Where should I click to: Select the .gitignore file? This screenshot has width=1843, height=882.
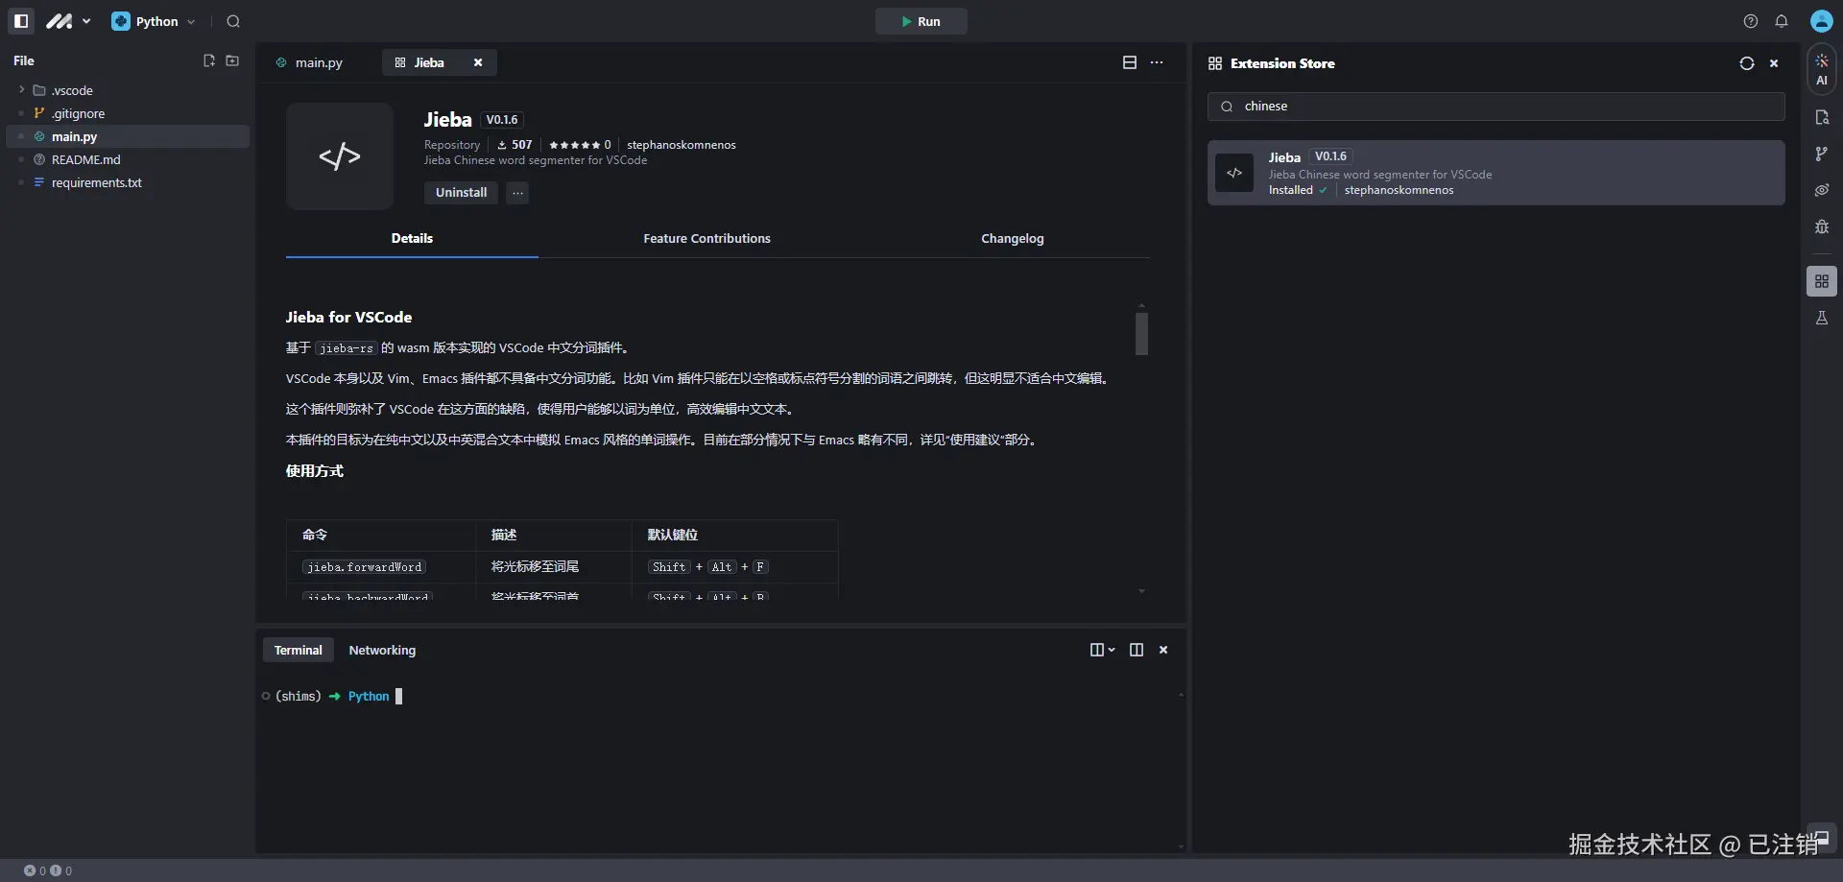(79, 113)
